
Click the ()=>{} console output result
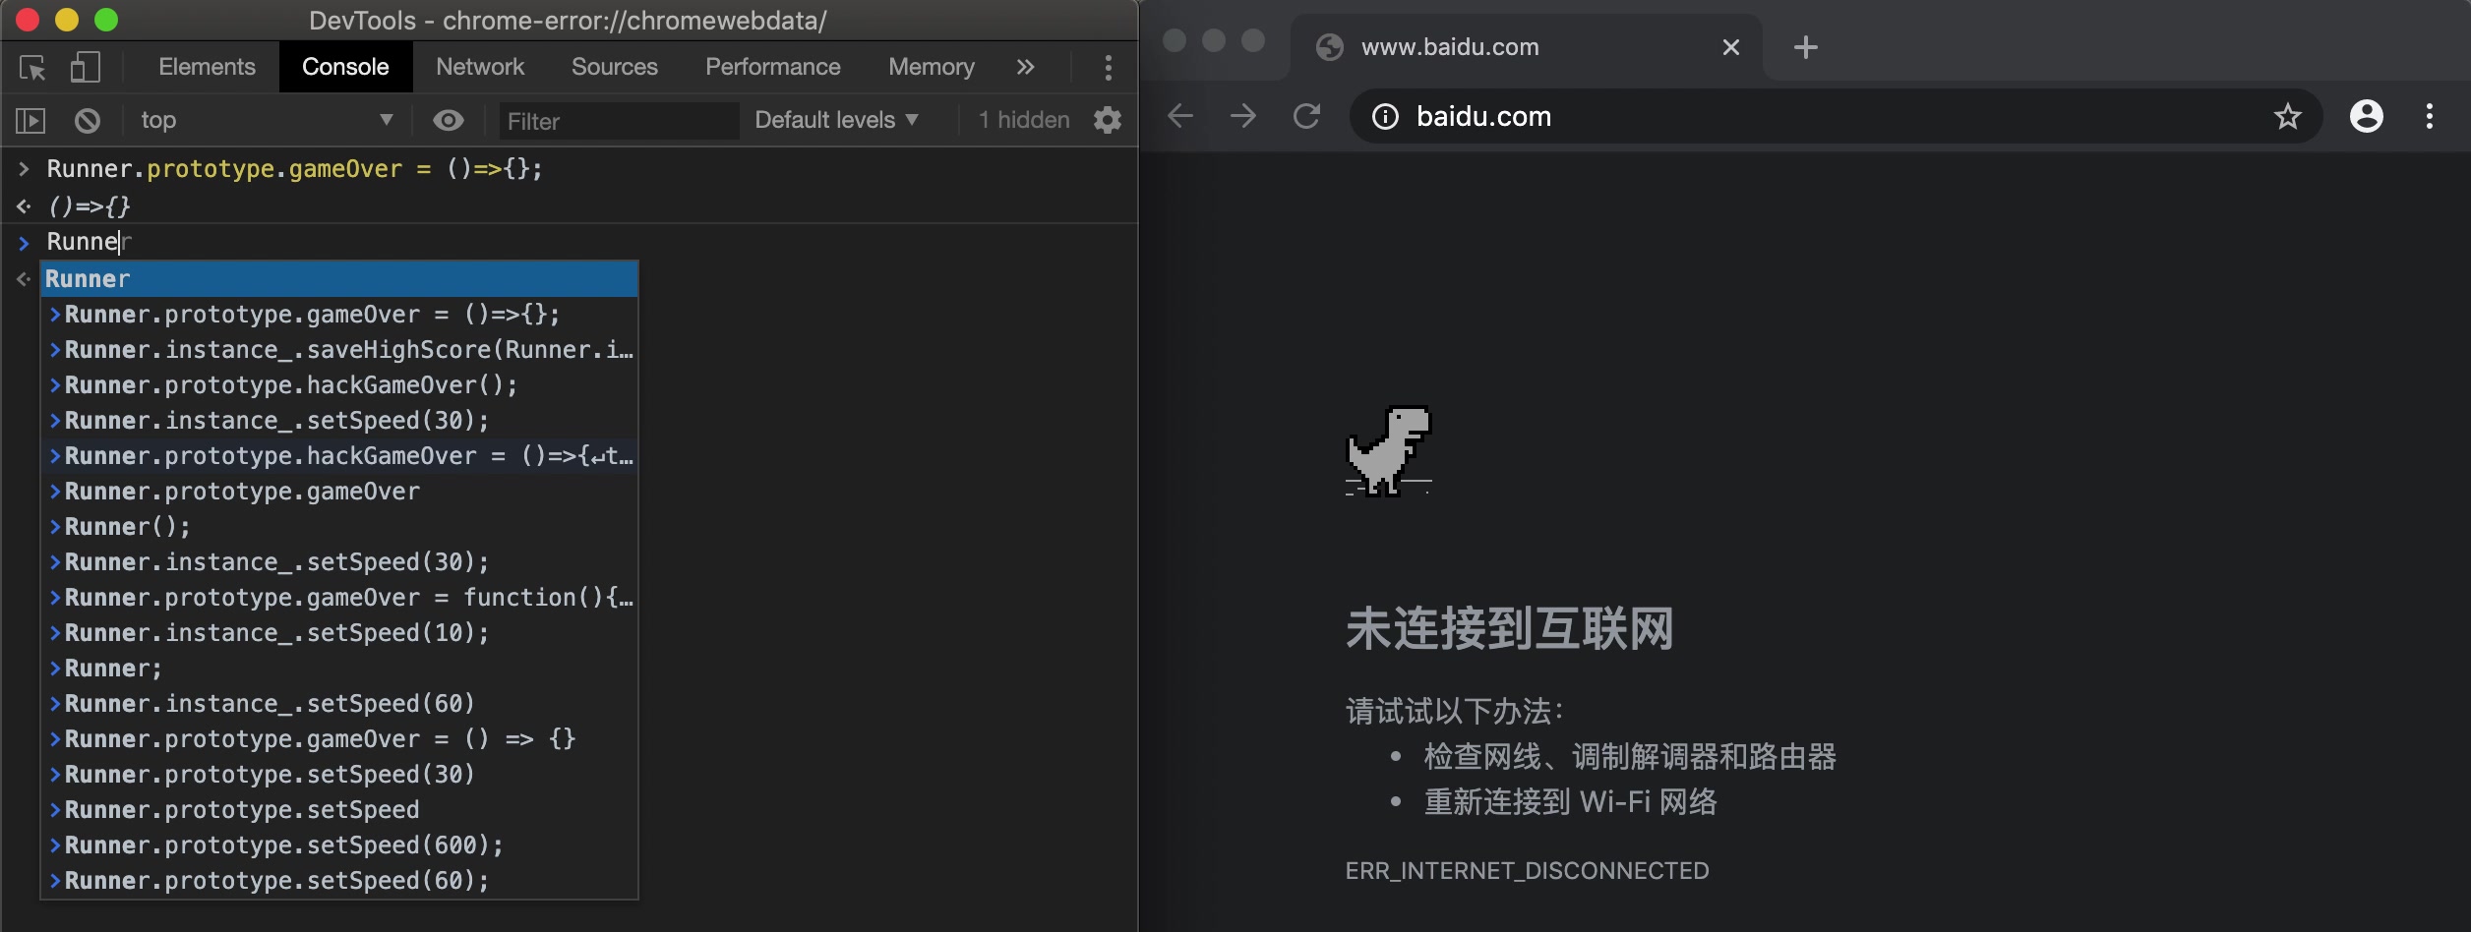point(89,206)
